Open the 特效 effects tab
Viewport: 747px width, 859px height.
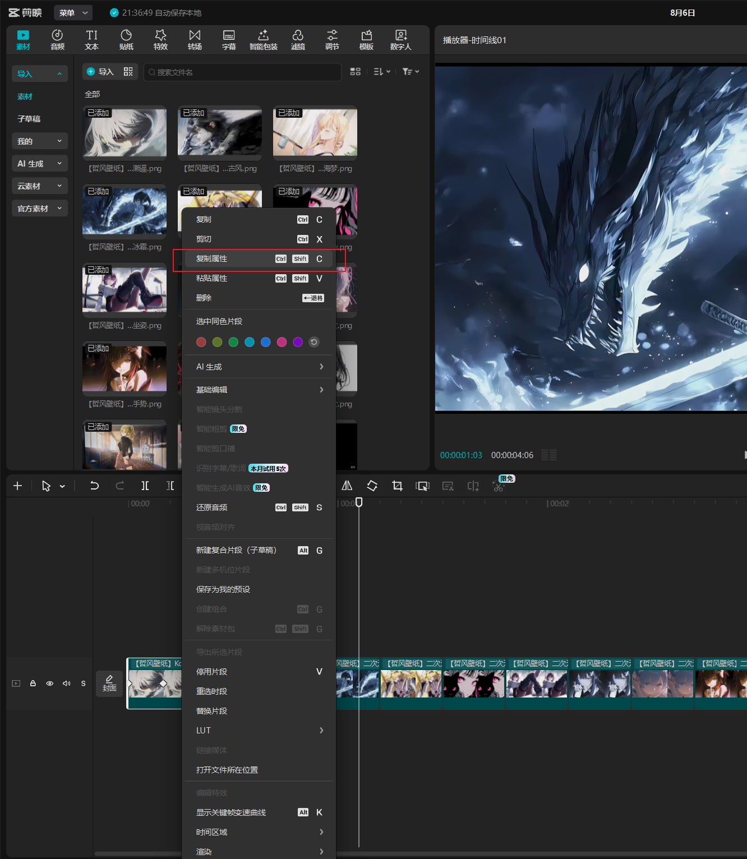160,40
